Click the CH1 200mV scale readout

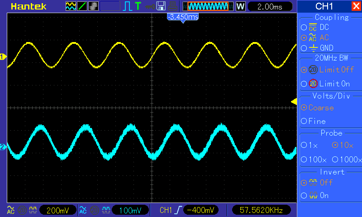click(58, 210)
